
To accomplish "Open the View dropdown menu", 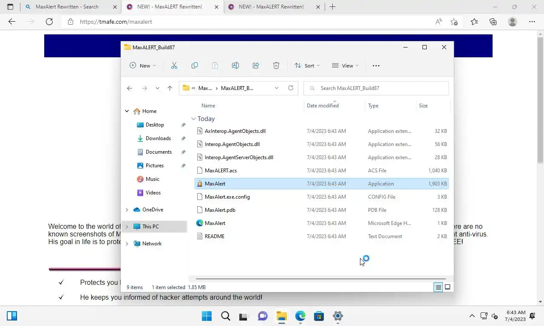I will coord(345,65).
